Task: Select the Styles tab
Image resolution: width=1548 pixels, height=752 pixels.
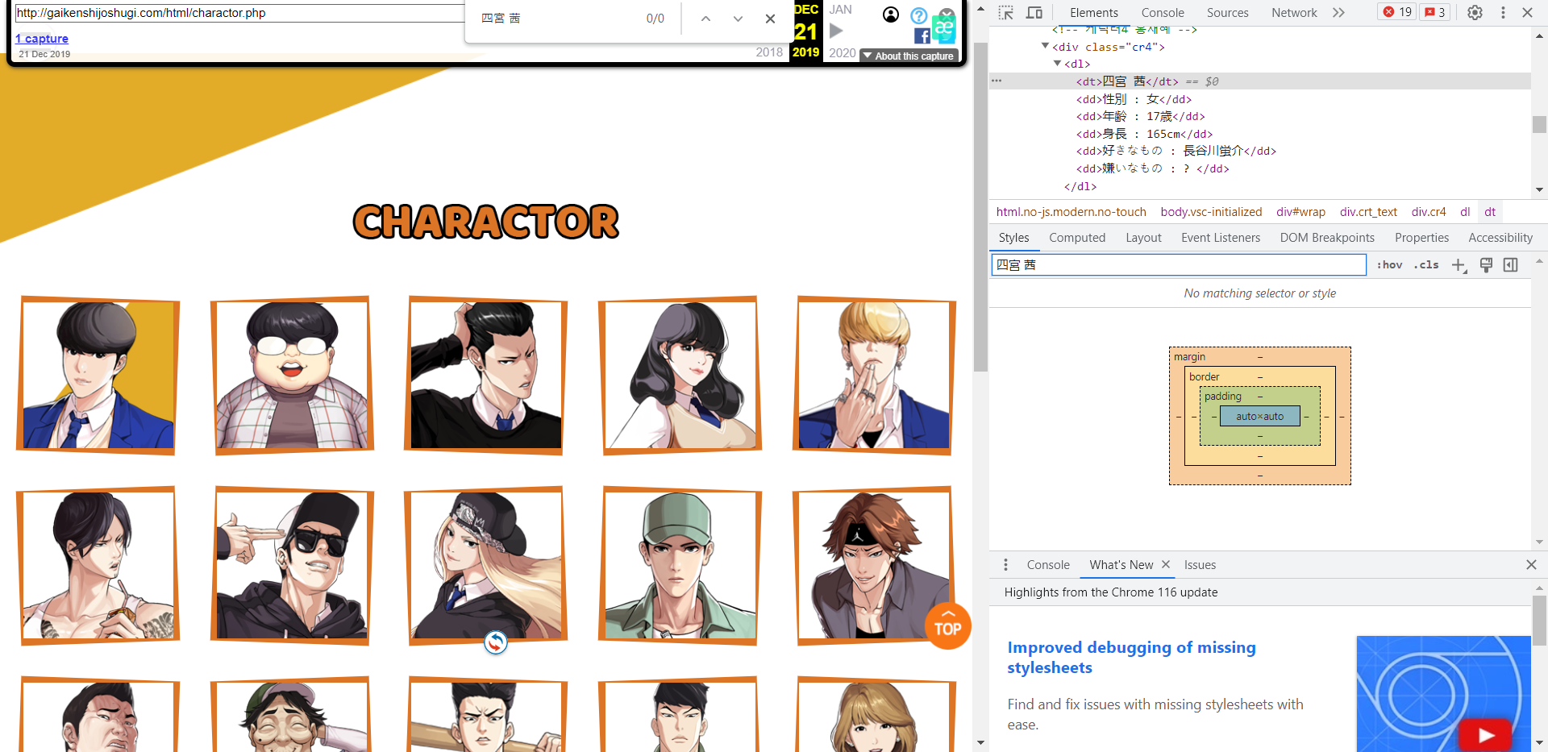Action: pyautogui.click(x=1013, y=238)
